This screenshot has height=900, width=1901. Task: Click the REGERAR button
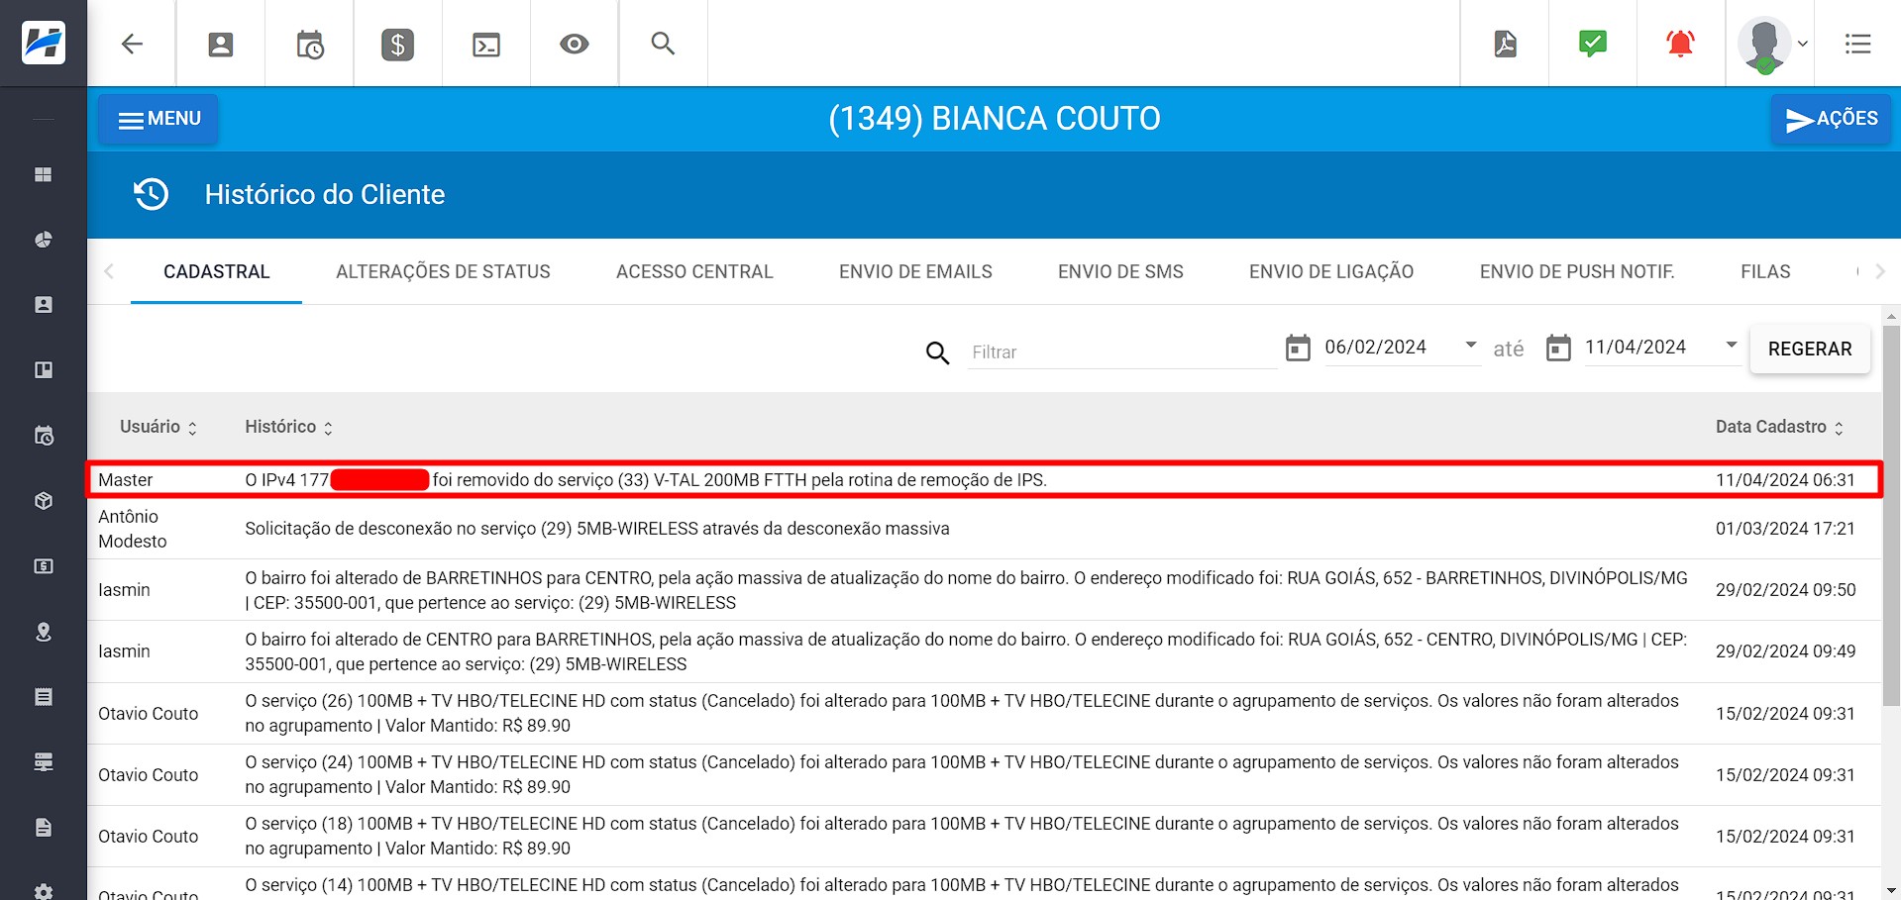point(1810,349)
